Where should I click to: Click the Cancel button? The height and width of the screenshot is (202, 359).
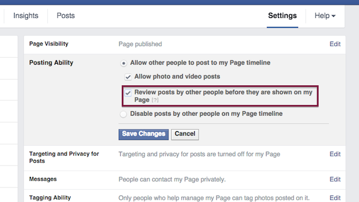pos(185,134)
